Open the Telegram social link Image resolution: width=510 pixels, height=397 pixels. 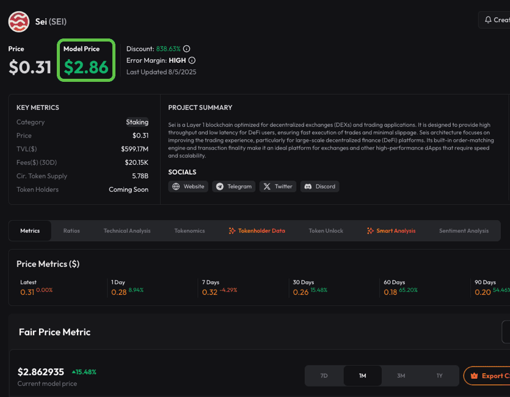234,186
